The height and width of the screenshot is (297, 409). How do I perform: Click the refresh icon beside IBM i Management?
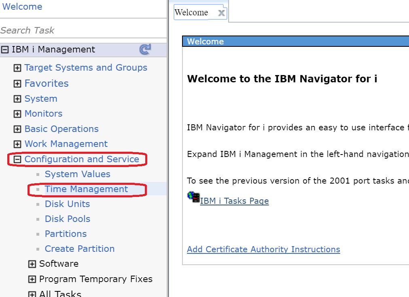(x=145, y=50)
